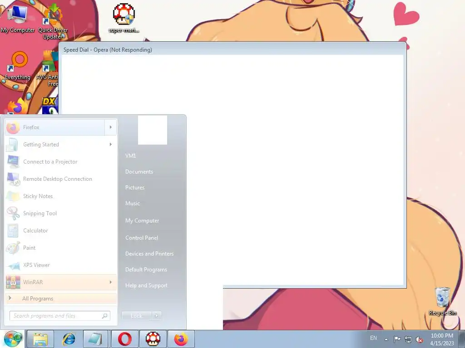Launch Calculator from Start menu
Viewport: 465px width, 348px height.
coord(61,230)
